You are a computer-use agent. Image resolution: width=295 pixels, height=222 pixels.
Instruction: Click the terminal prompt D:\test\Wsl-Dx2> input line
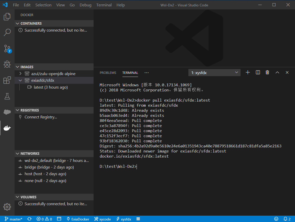(118, 166)
